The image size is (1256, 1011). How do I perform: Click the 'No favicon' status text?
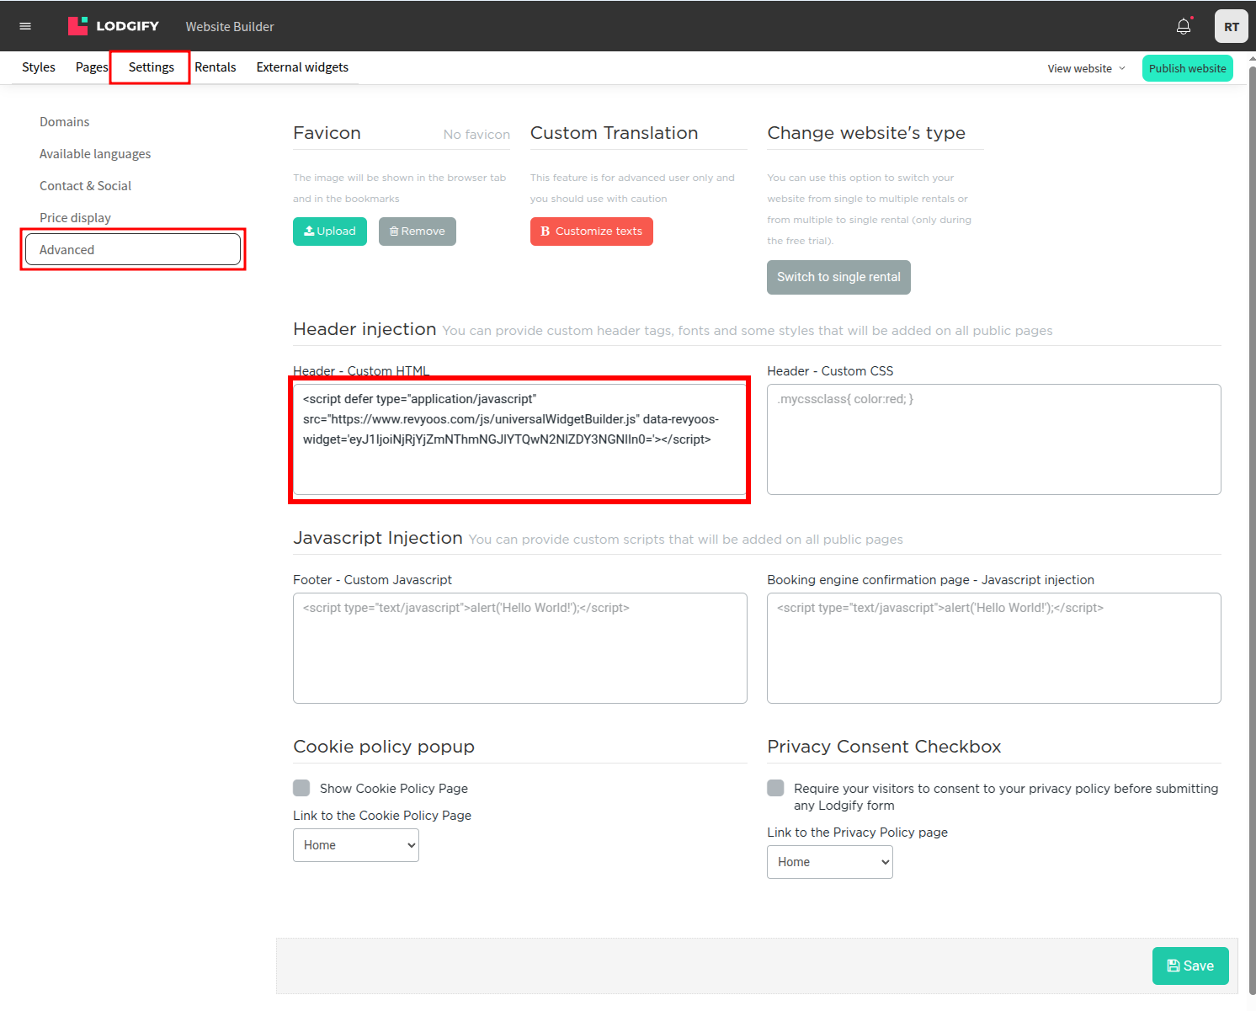476,135
